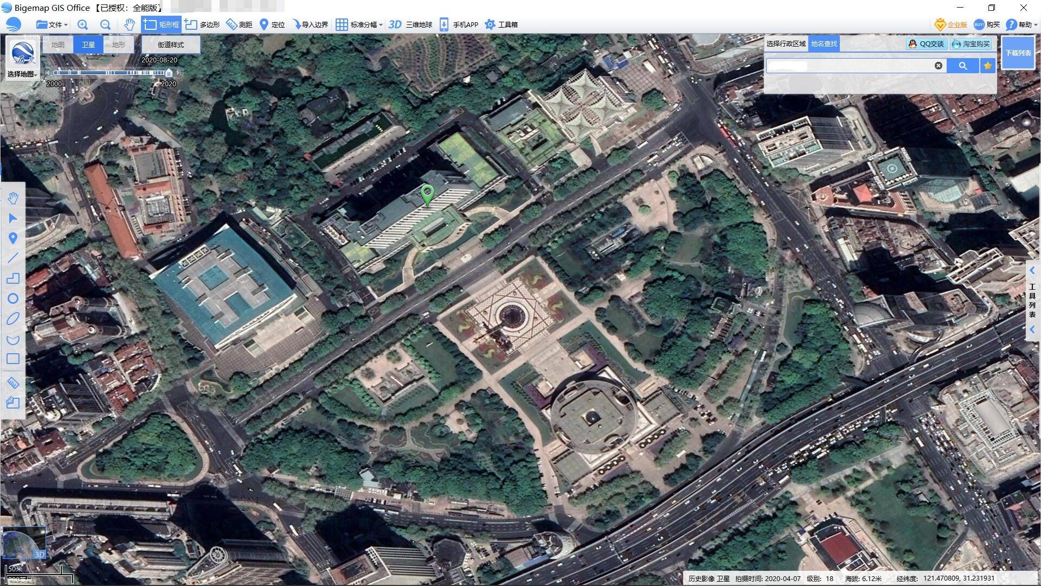Switch map type to 地形 terrain

coord(118,44)
